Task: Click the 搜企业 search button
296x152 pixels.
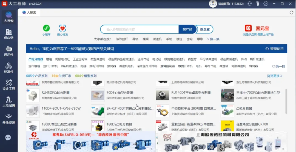Action: click(205, 29)
